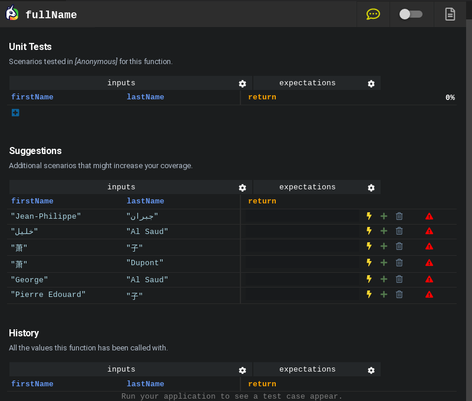Open Suggestions expectations gear settings
Image resolution: width=472 pixels, height=401 pixels.
pos(371,188)
